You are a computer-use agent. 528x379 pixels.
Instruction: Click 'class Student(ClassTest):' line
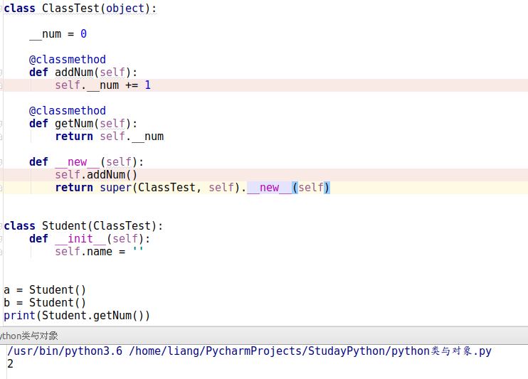coord(83,226)
